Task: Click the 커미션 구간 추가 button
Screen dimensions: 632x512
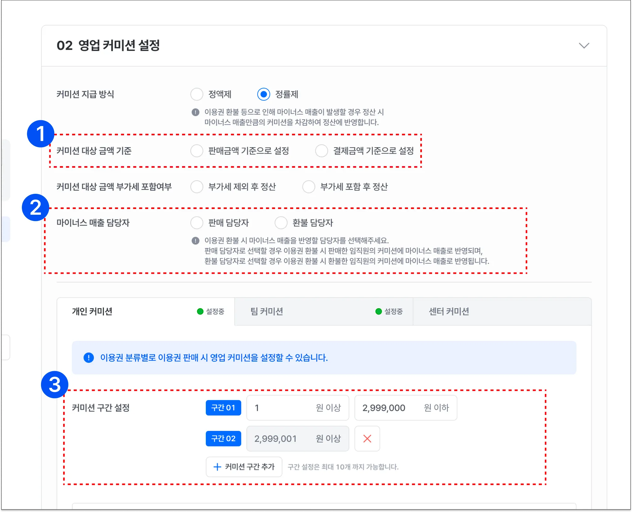Action: [244, 467]
